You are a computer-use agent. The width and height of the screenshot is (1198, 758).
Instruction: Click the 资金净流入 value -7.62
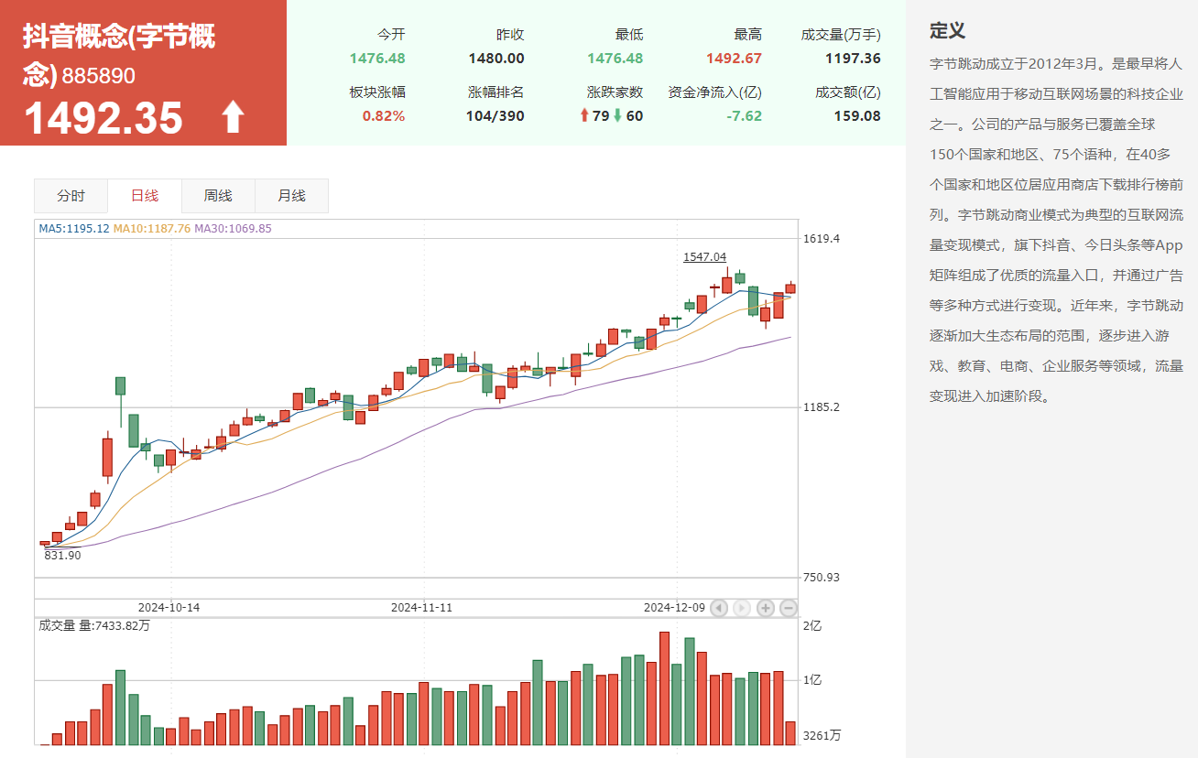(x=743, y=116)
